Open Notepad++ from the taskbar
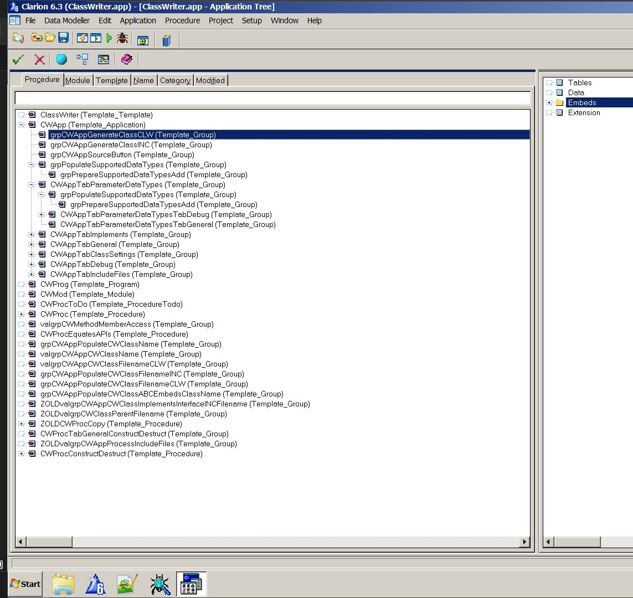The image size is (633, 598). (x=127, y=584)
